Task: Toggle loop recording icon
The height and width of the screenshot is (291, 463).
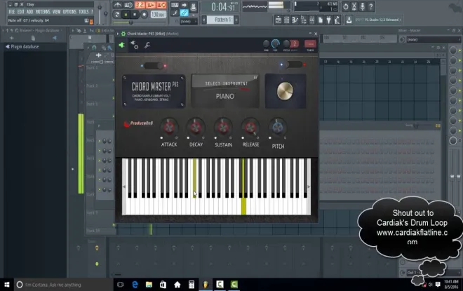Action: (x=161, y=5)
